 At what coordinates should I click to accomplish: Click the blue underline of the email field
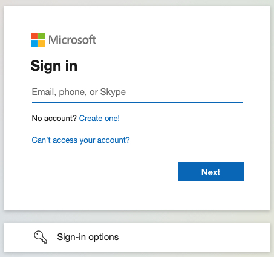pyautogui.click(x=137, y=102)
